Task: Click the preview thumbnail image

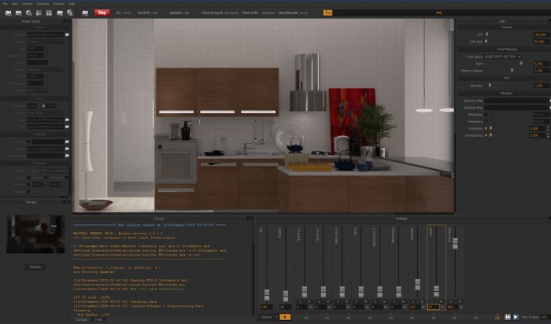Action: click(35, 234)
